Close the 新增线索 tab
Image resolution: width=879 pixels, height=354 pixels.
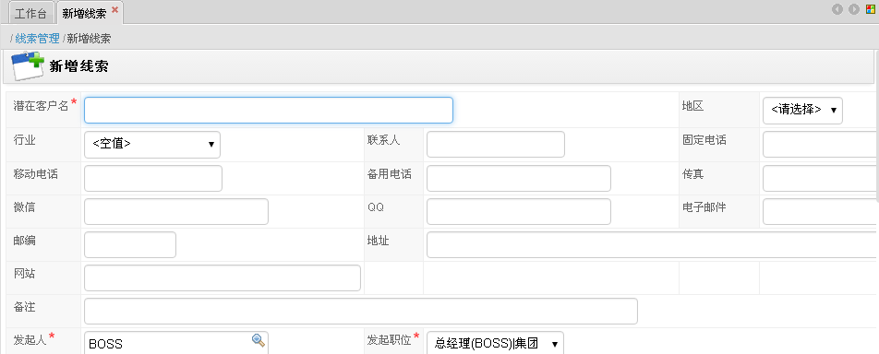(x=114, y=9)
